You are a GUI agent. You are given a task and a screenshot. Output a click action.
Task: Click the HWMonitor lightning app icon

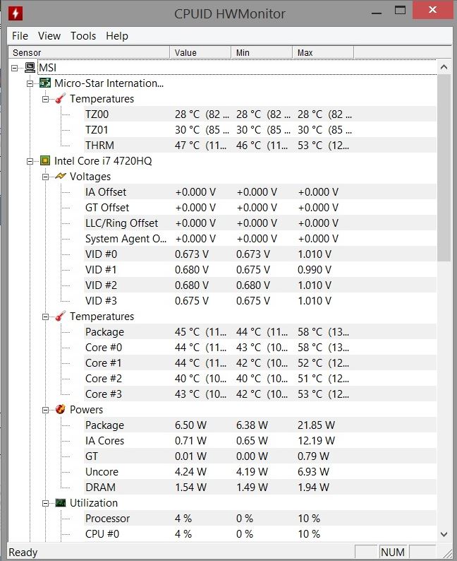pyautogui.click(x=16, y=13)
